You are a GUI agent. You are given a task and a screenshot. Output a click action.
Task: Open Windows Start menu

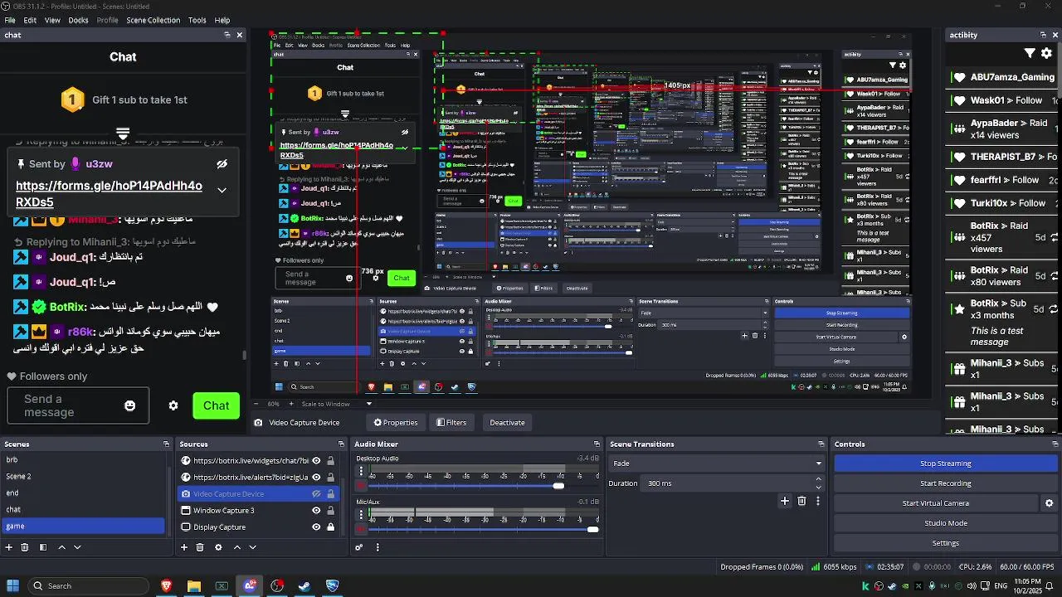click(x=12, y=585)
